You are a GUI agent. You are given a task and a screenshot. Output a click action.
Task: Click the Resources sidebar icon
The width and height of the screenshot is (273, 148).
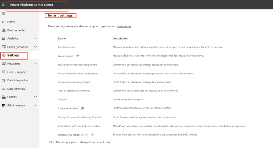(4, 63)
